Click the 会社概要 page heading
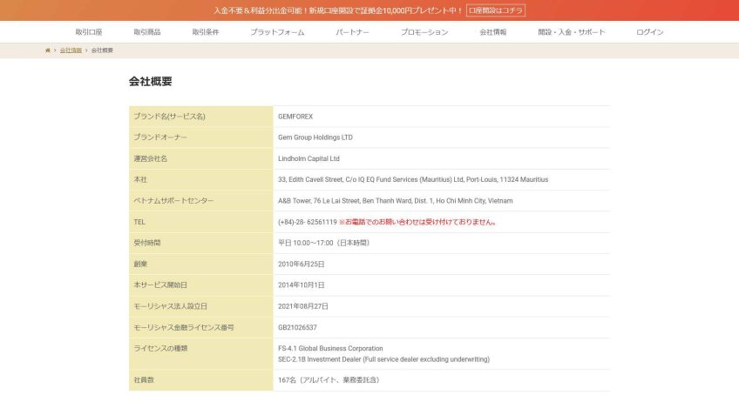Screen dimensions: 739x415 point(151,82)
